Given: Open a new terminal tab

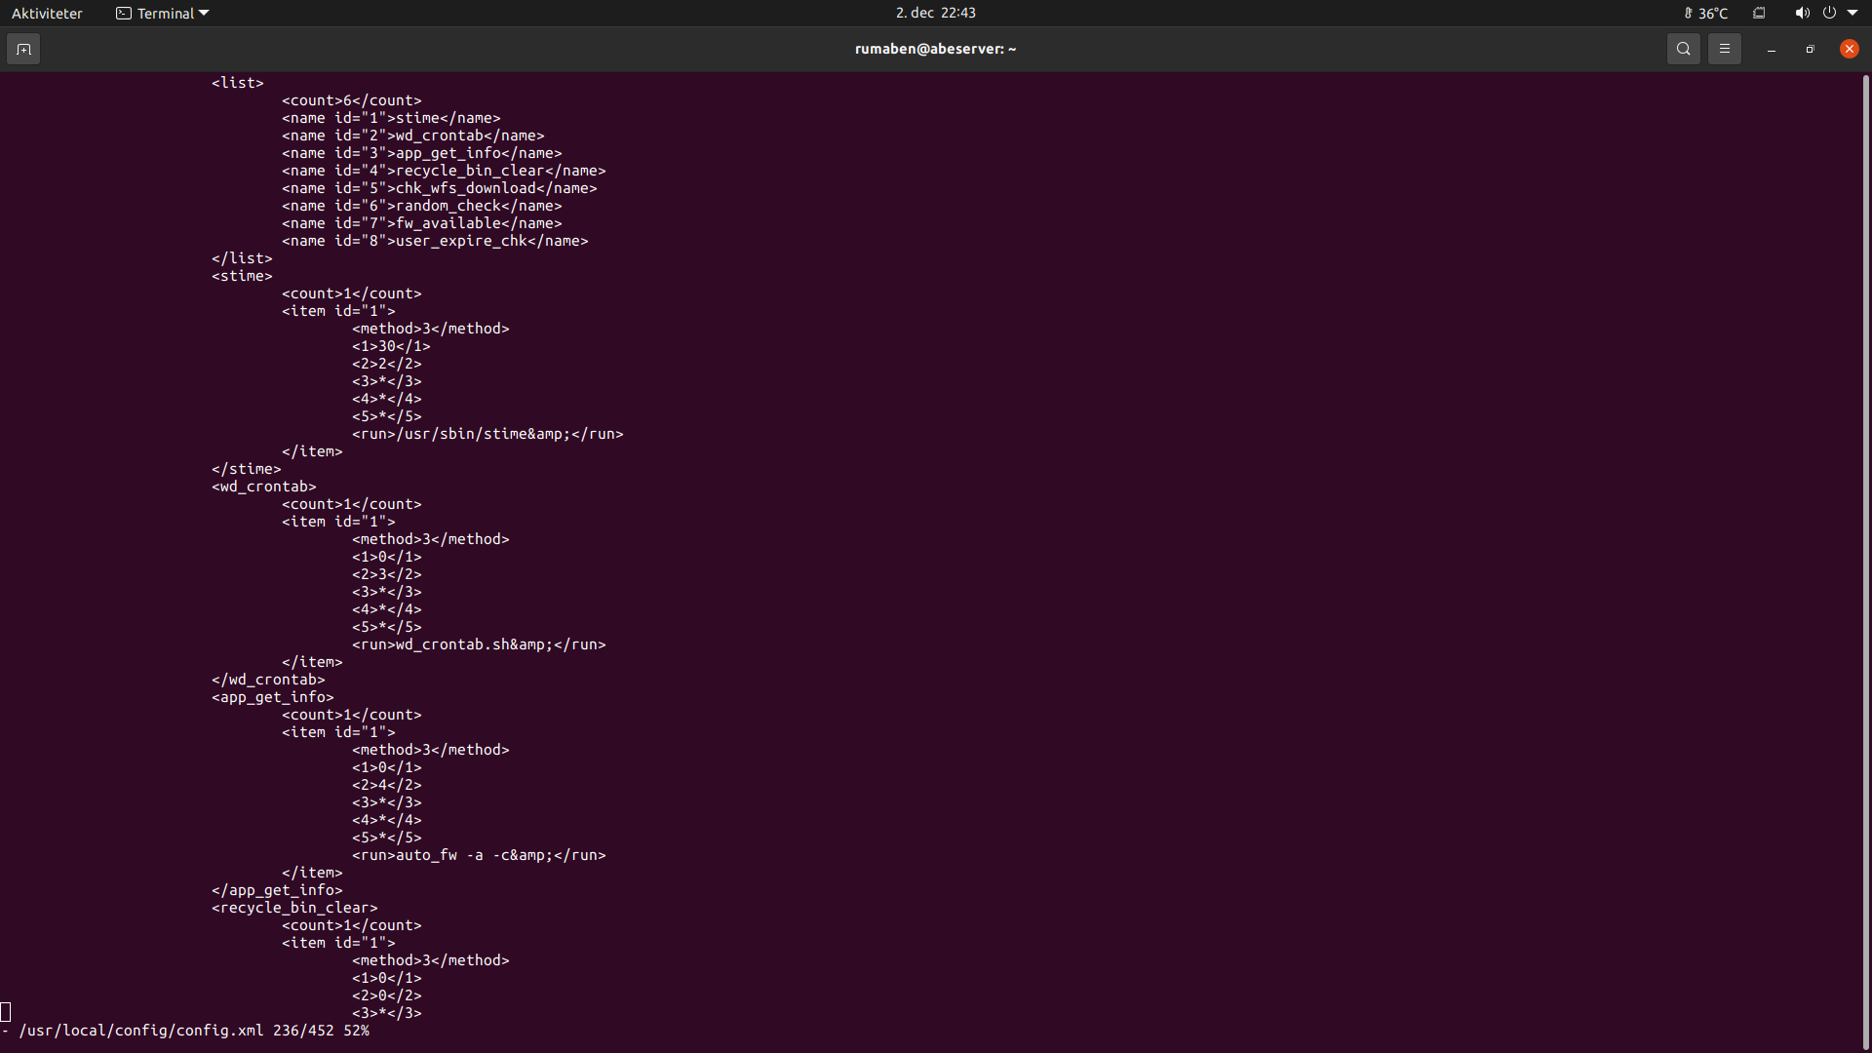Looking at the screenshot, I should [23, 49].
